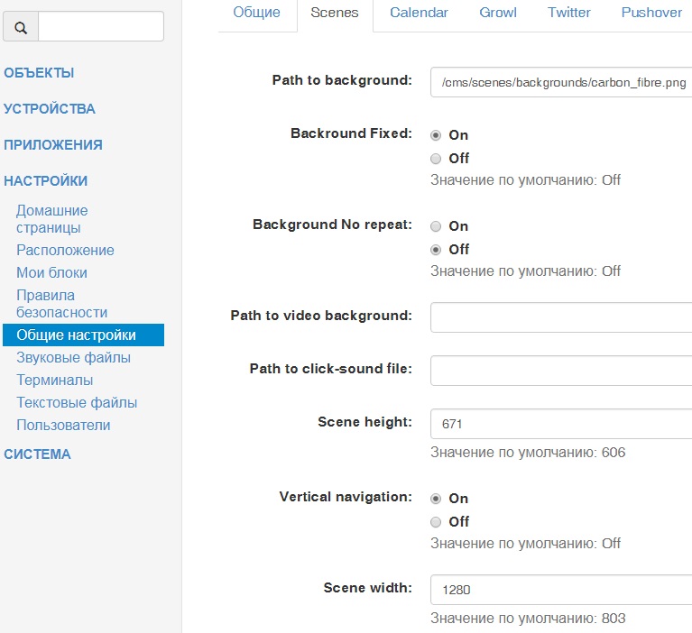Choose Off for Background No repeat
Screen dimensions: 692x633
tap(436, 250)
